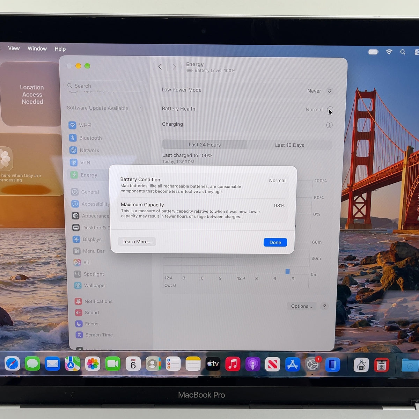This screenshot has height=419, width=419.
Task: Click the Done button in battery dialog
Action: tap(275, 242)
